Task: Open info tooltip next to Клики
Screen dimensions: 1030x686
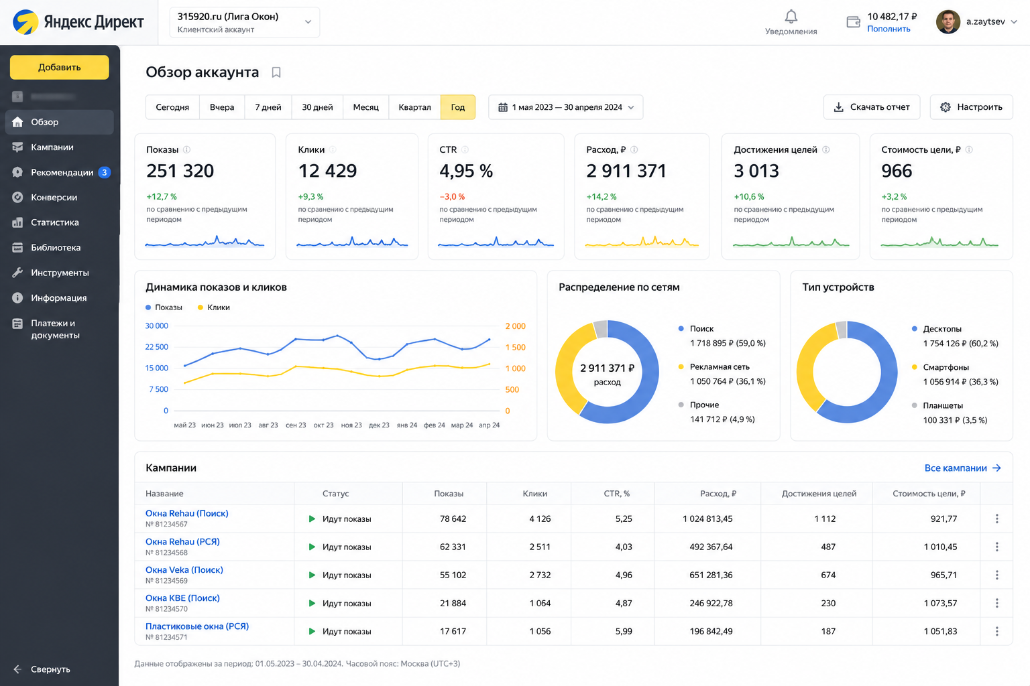Action: 333,150
